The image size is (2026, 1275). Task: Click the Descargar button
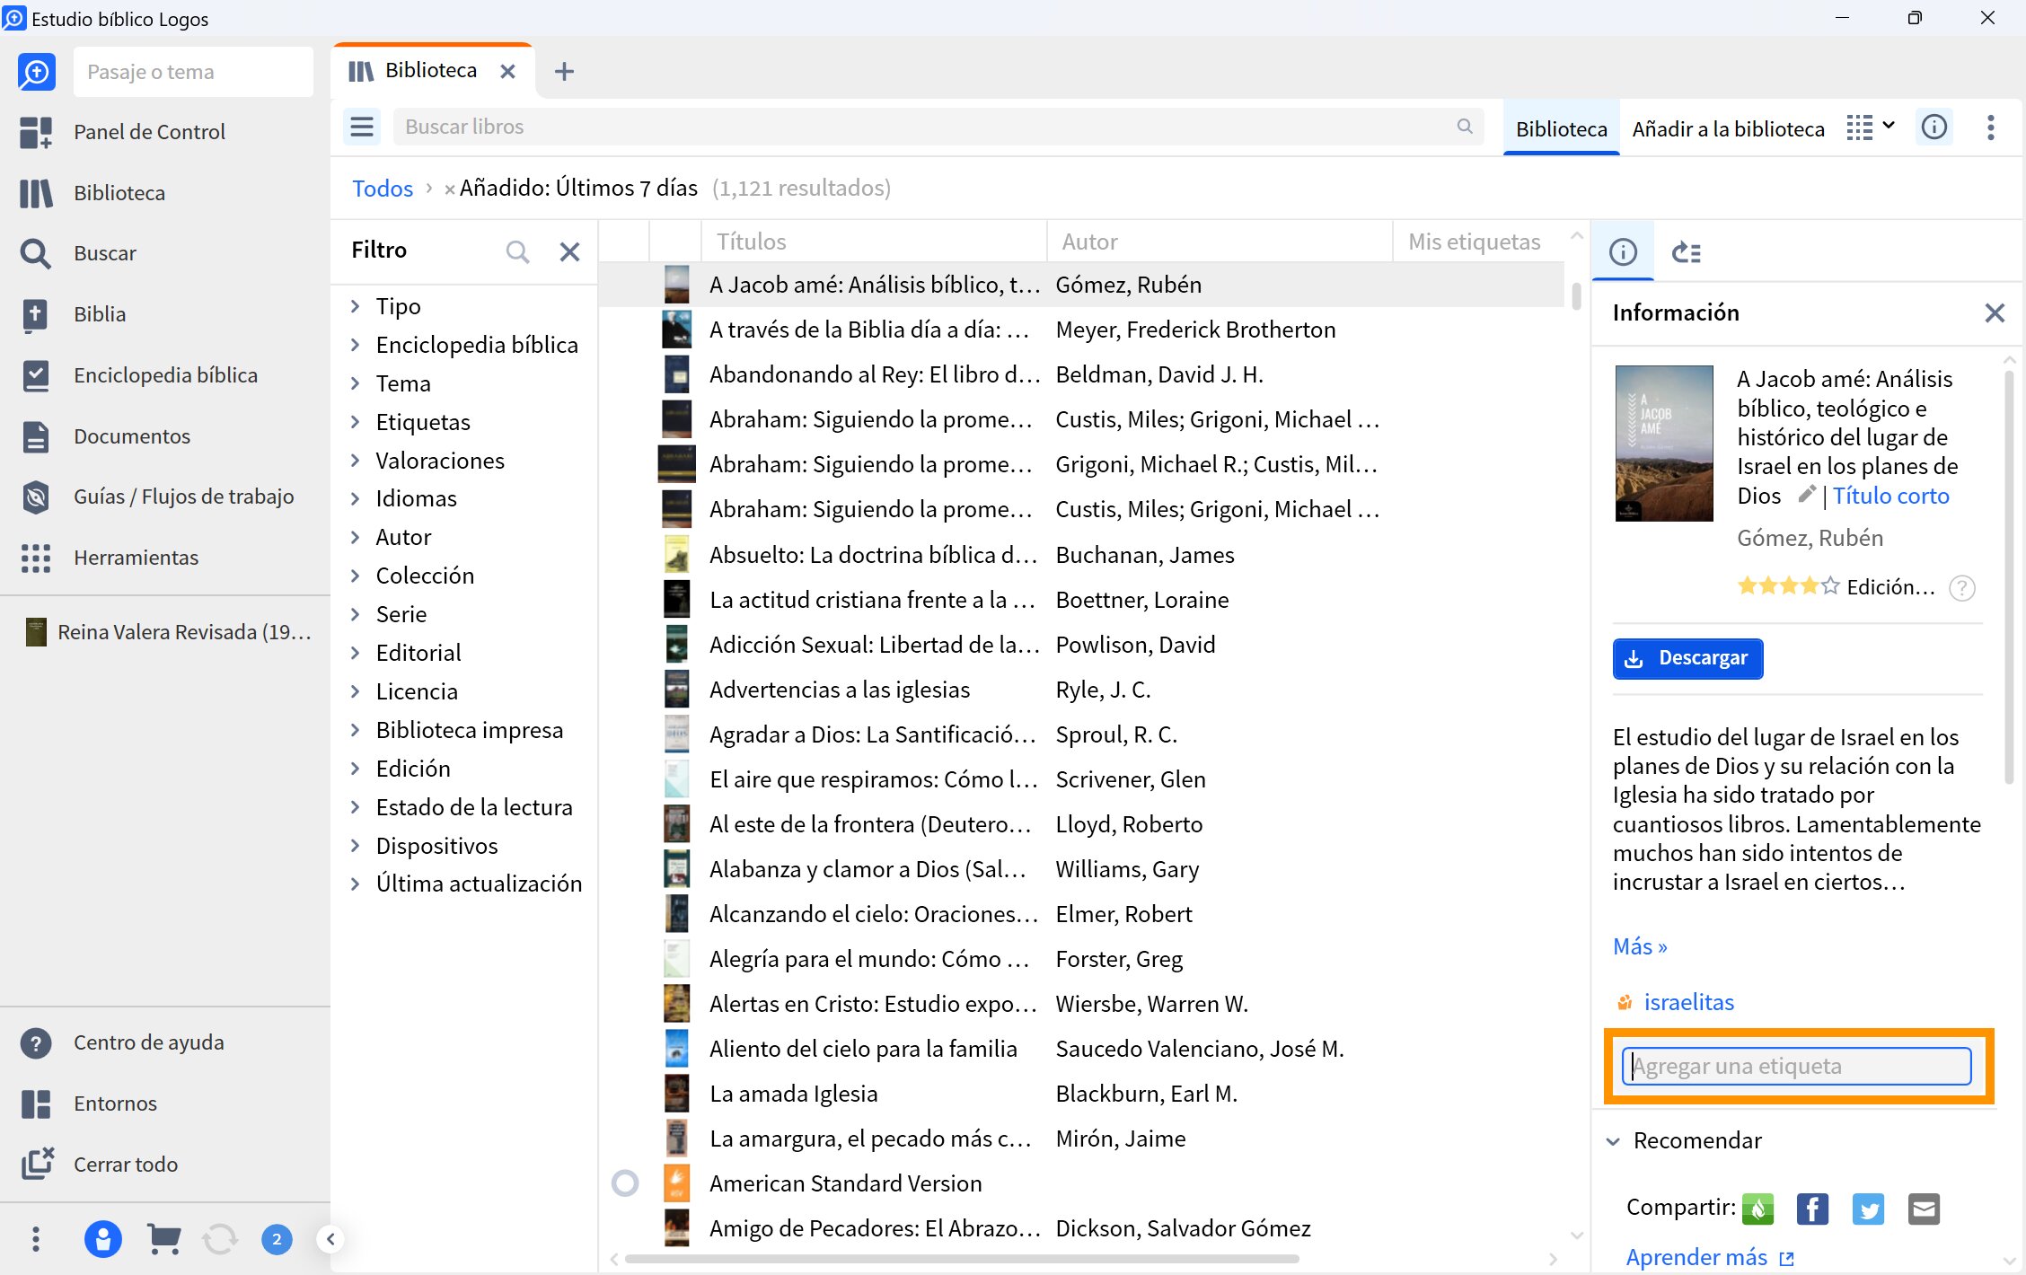1687,658
